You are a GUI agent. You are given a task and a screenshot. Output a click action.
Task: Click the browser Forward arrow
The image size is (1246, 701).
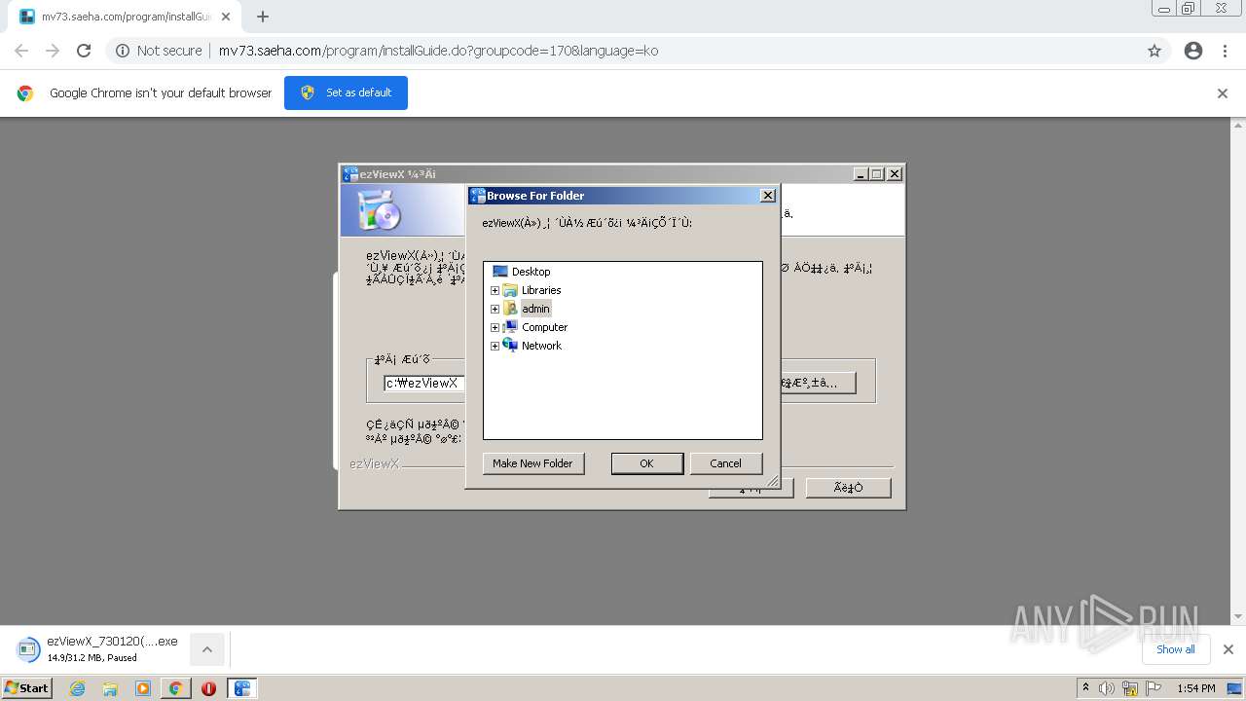pos(53,51)
